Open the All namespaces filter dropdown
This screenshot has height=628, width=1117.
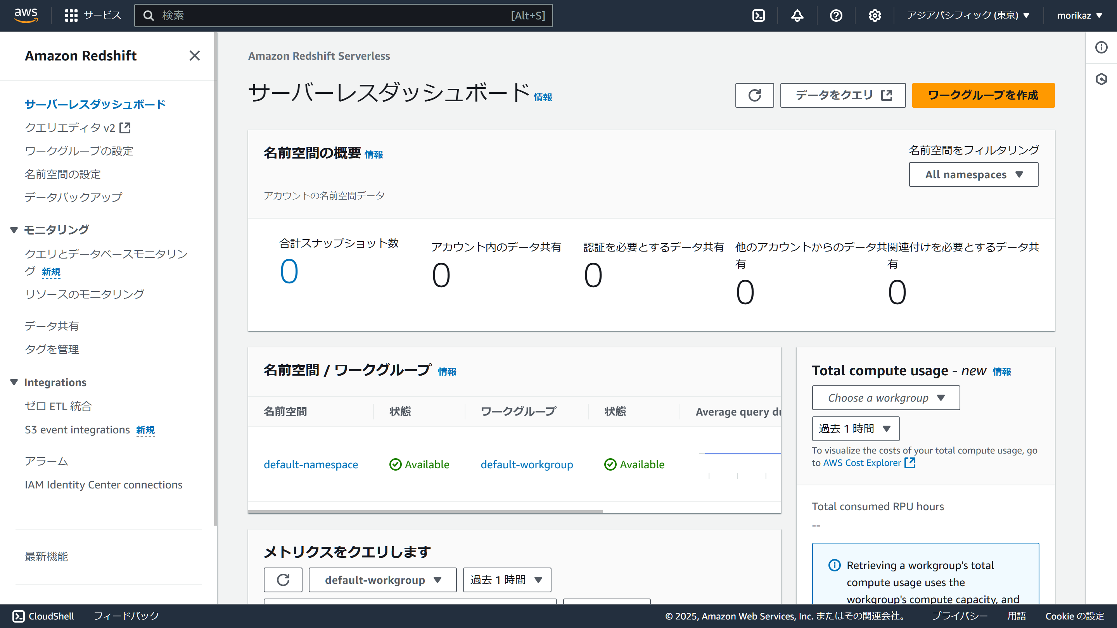tap(973, 175)
